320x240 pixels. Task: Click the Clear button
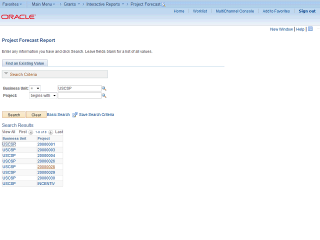pos(36,114)
